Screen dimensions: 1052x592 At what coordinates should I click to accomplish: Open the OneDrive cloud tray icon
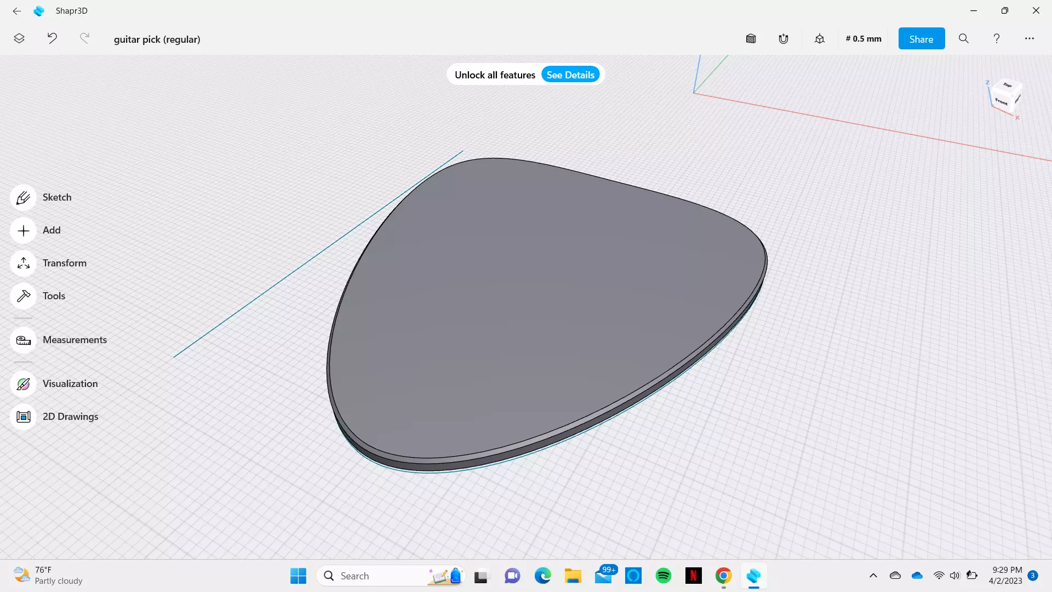(917, 576)
